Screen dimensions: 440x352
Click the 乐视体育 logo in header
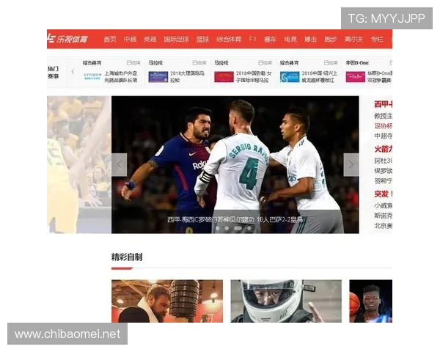(x=71, y=39)
